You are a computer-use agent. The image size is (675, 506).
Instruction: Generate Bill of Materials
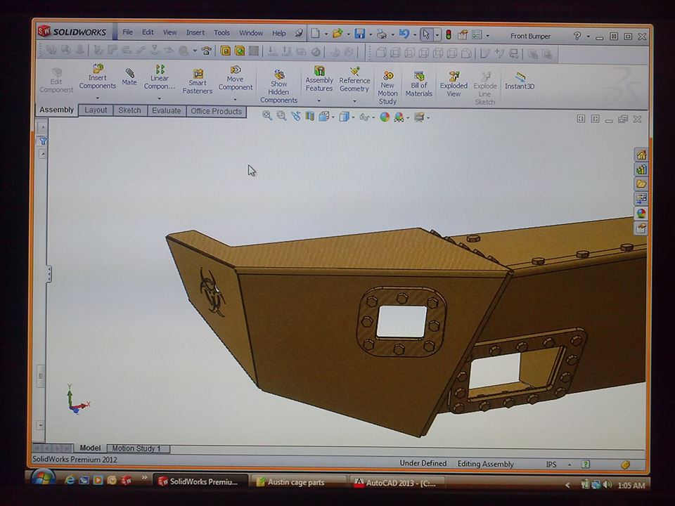pyautogui.click(x=419, y=84)
